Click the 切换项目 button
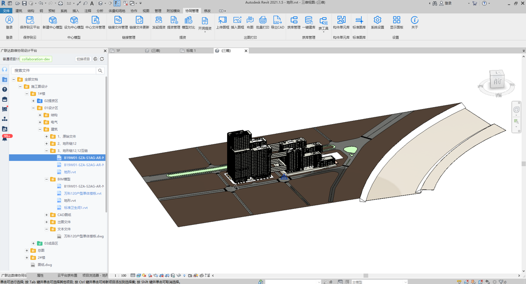The image size is (526, 284). tap(83, 59)
